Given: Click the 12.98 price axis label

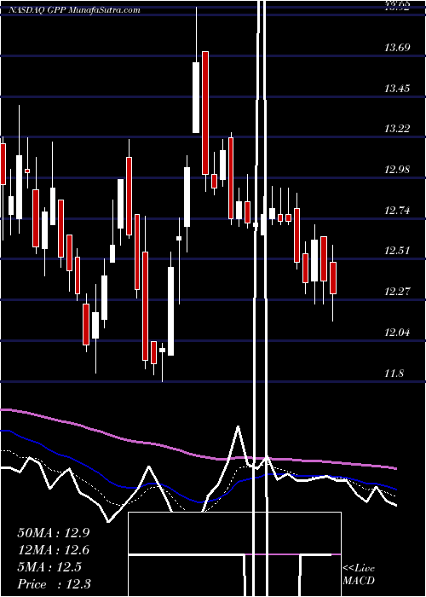Looking at the screenshot, I should [x=398, y=170].
